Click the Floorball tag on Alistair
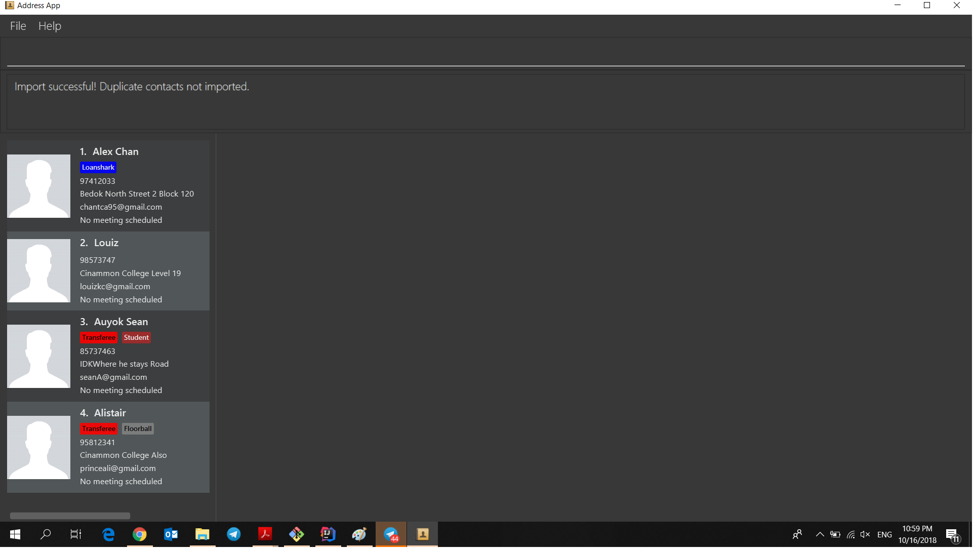Image resolution: width=973 pixels, height=548 pixels. [138, 429]
